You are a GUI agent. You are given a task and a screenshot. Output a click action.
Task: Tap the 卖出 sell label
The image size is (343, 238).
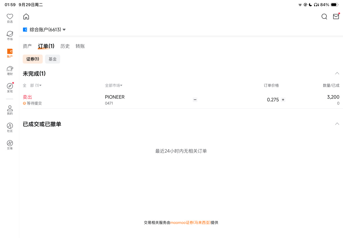pos(27,97)
